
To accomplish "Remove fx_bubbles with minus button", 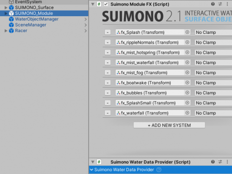I will (108, 93).
